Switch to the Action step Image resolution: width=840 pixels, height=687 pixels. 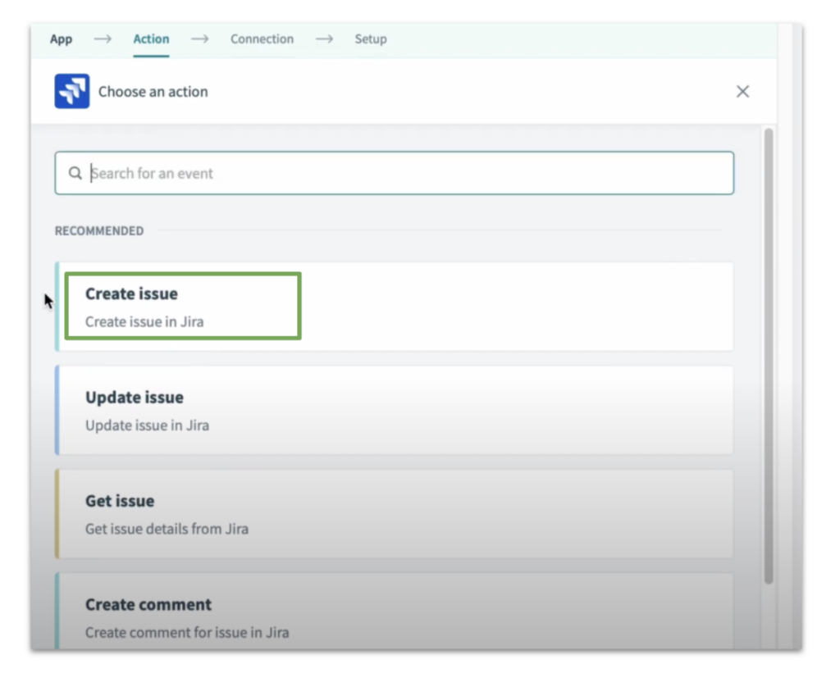(x=151, y=39)
